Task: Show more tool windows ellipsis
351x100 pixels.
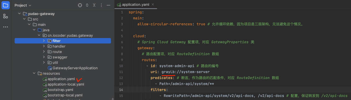Action: click(x=5, y=27)
